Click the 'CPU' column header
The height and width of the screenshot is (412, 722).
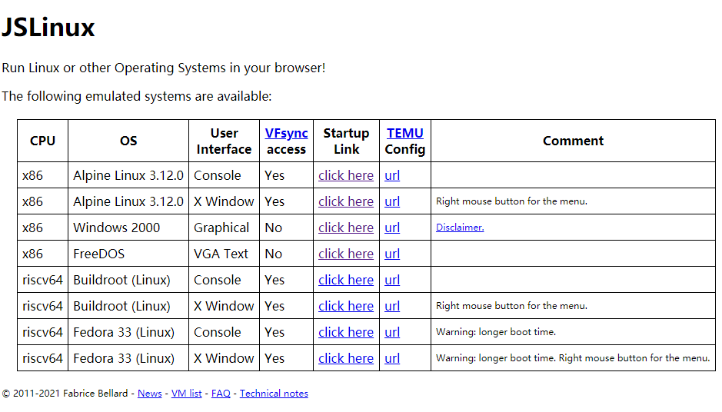click(43, 141)
